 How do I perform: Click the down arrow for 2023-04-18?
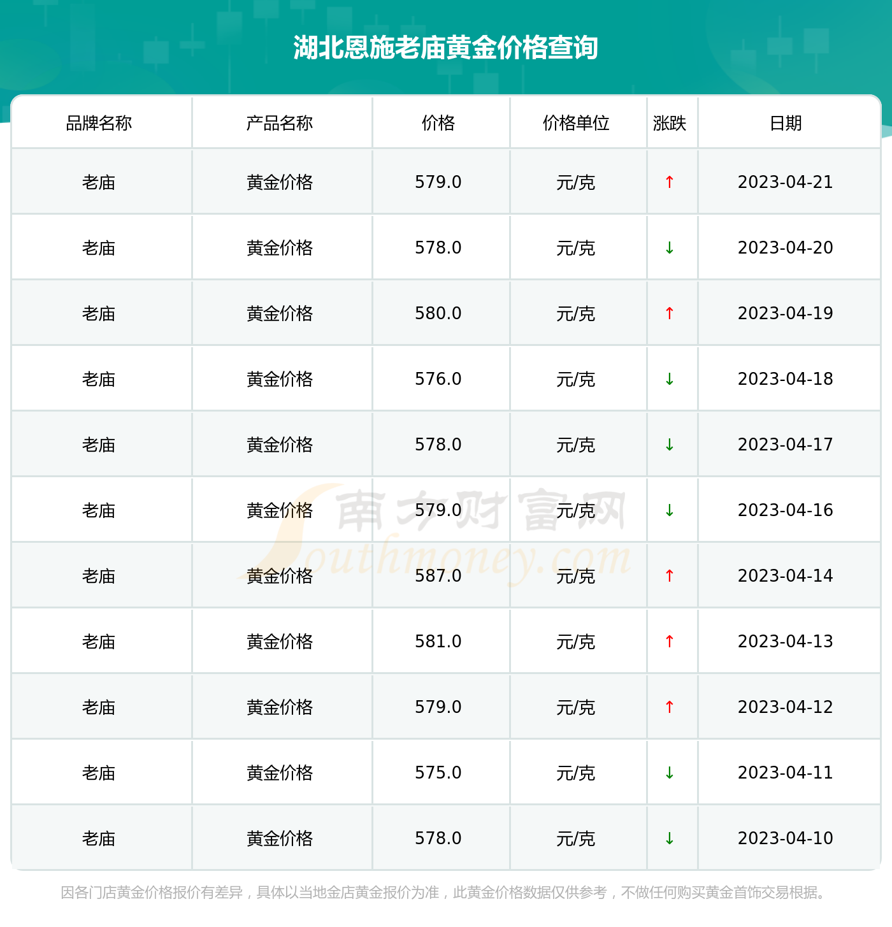coord(669,379)
